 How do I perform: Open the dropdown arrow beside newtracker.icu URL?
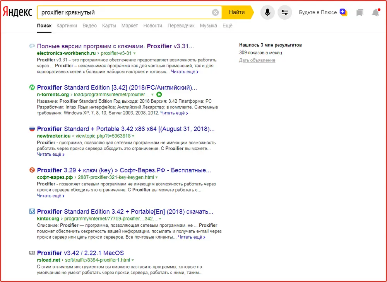click(x=133, y=136)
